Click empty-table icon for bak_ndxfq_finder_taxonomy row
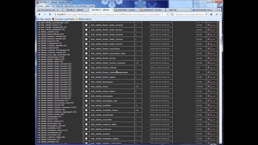Screen dimensions: 258x145 click(208, 49)
